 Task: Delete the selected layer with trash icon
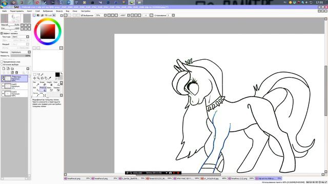coord(16,73)
